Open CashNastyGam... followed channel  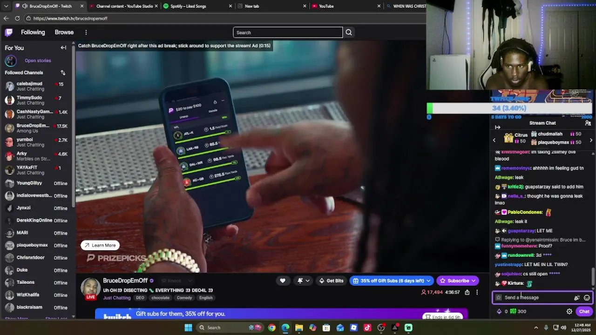pos(36,114)
